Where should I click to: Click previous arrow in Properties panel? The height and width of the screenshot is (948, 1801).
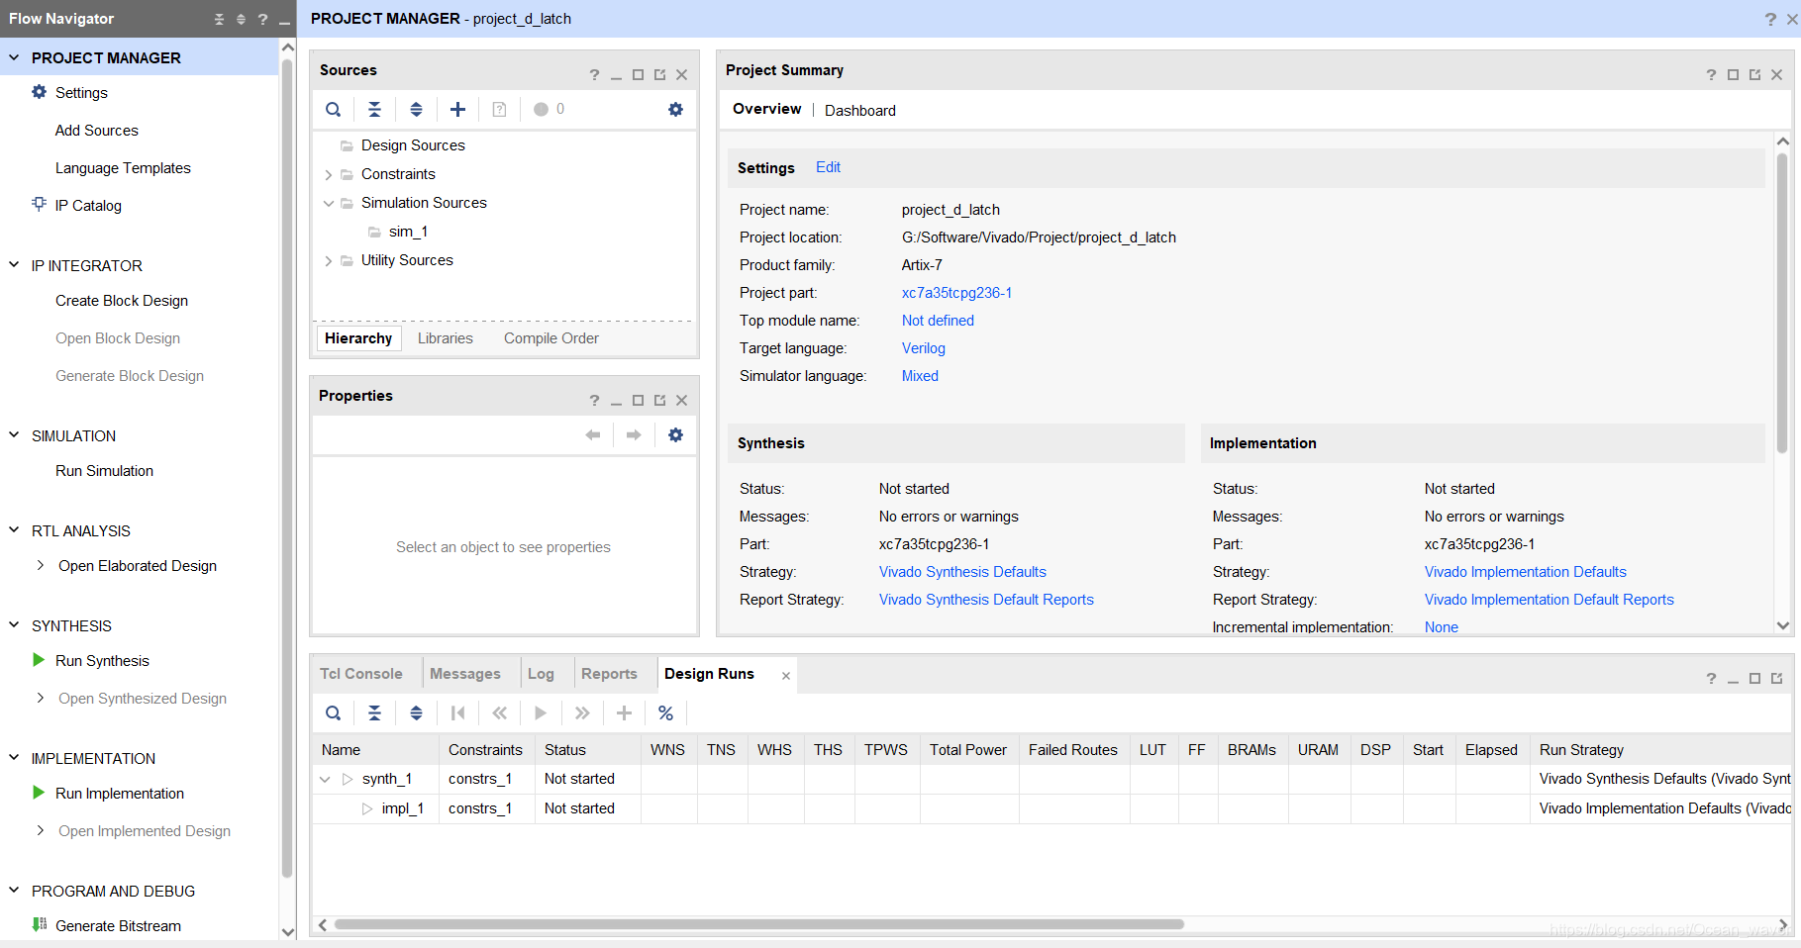coord(593,435)
